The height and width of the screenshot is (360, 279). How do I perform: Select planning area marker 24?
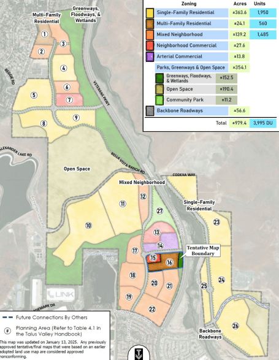tap(221, 280)
